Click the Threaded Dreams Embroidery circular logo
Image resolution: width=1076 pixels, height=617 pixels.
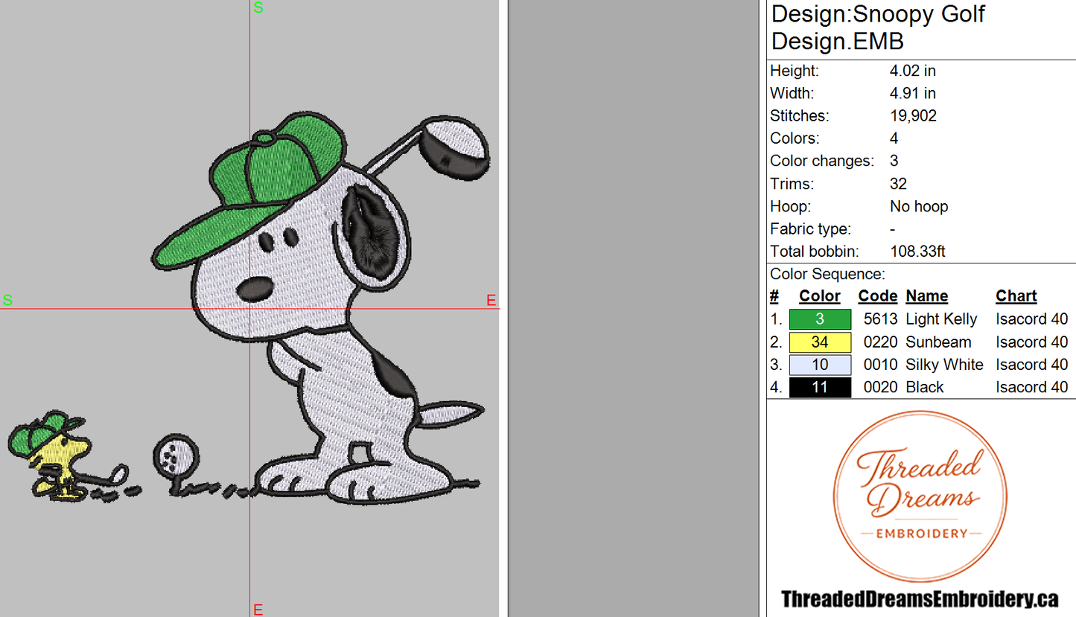tap(921, 498)
